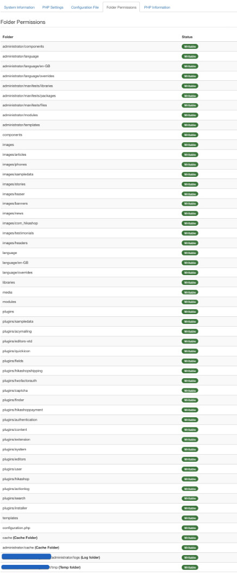The height and width of the screenshot is (586, 237).
Task: Click the Writable badge for Temp folder
Action: click(190, 568)
